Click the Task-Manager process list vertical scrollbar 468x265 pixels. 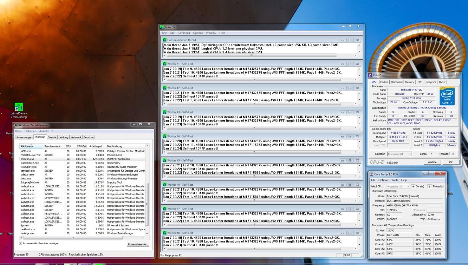pyautogui.click(x=147, y=190)
